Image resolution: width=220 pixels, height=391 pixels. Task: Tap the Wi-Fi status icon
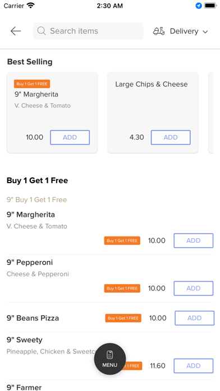[31, 6]
